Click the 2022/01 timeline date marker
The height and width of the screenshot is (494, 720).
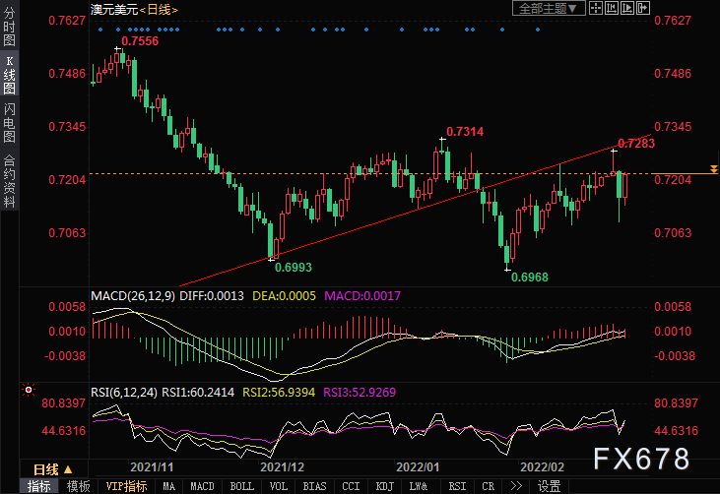coord(418,467)
